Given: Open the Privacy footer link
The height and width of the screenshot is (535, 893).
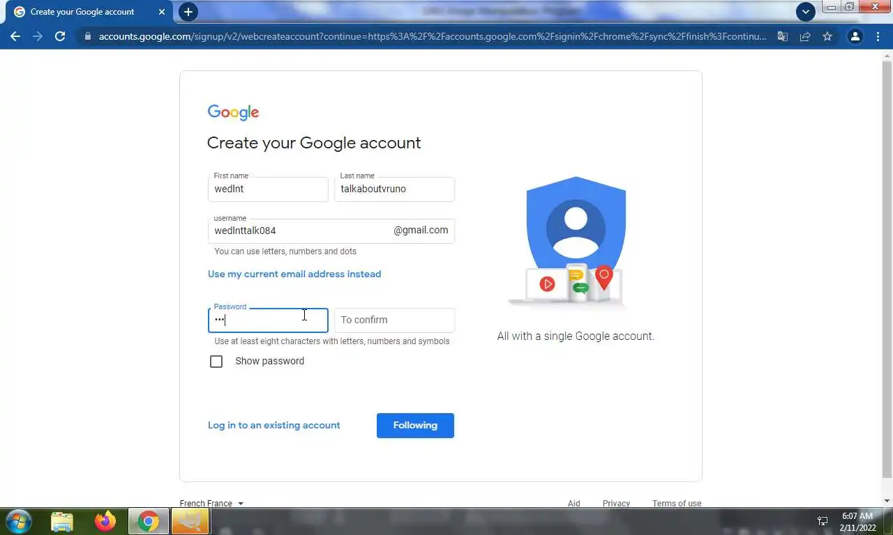Looking at the screenshot, I should coord(616,503).
